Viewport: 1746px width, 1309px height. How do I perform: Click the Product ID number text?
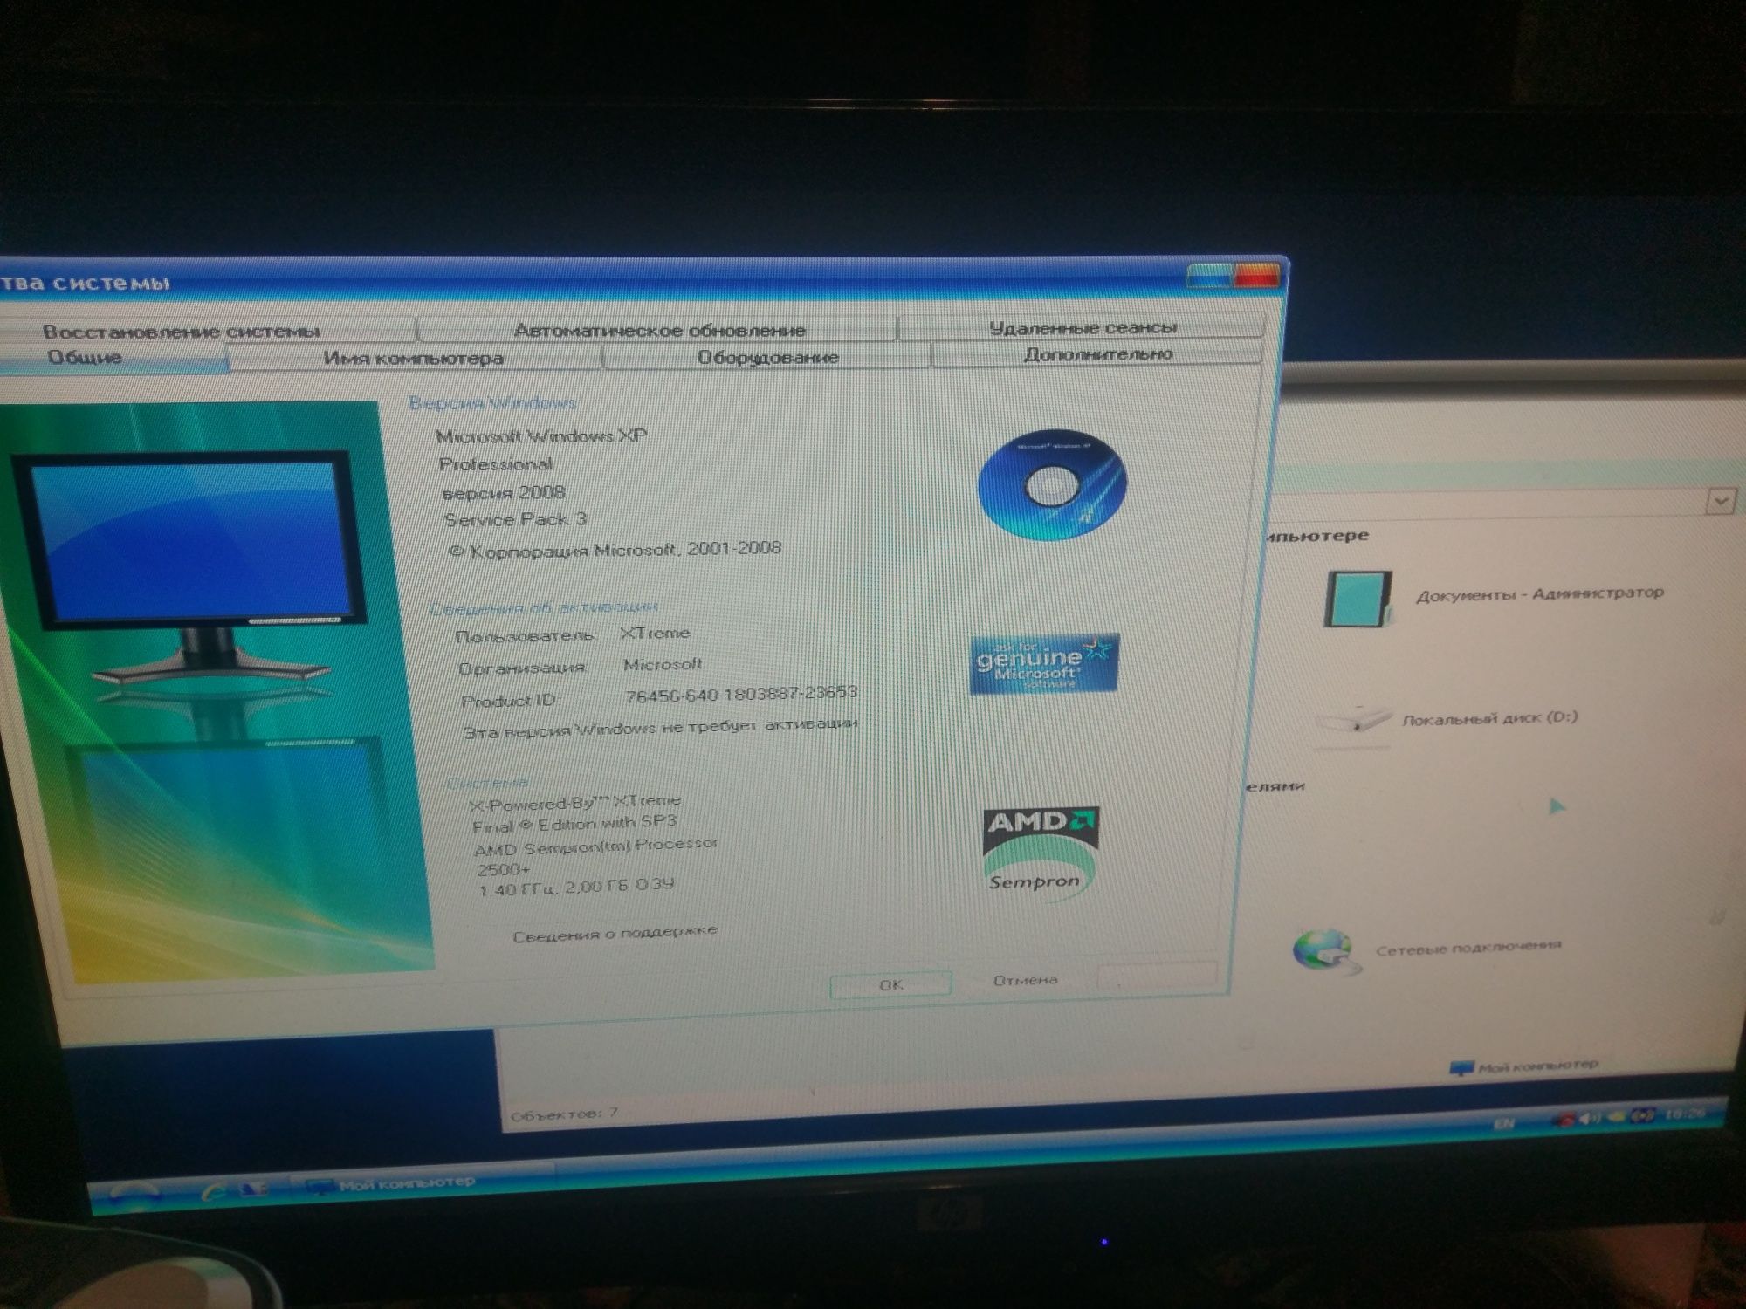(x=741, y=694)
